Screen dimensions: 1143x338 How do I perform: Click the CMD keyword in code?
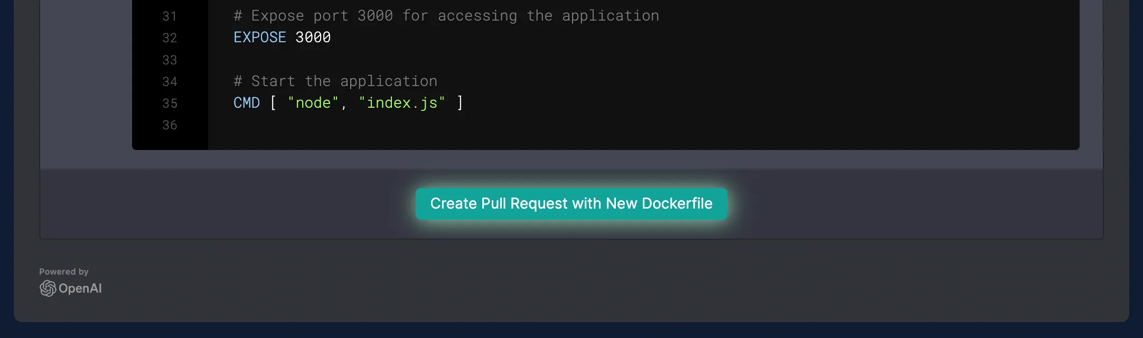(x=247, y=103)
